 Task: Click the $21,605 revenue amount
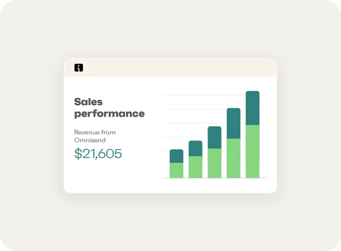click(x=98, y=153)
